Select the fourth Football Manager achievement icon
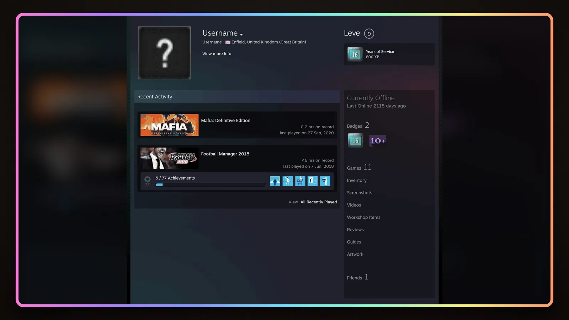 click(313, 181)
